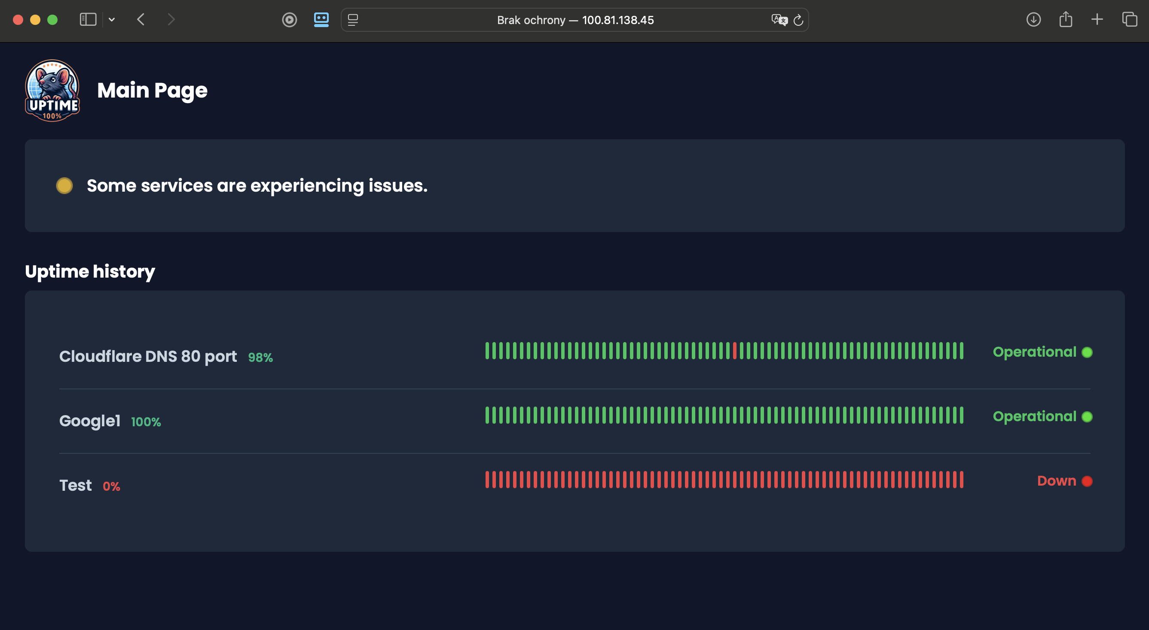1149x630 pixels.
Task: Open the Downloads button
Action: (1033, 20)
